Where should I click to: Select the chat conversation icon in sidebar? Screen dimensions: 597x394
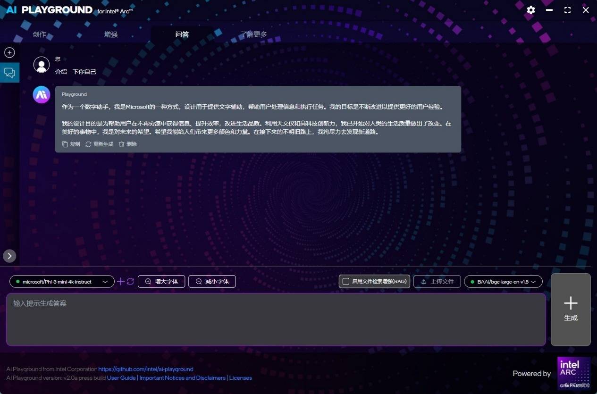tap(9, 73)
